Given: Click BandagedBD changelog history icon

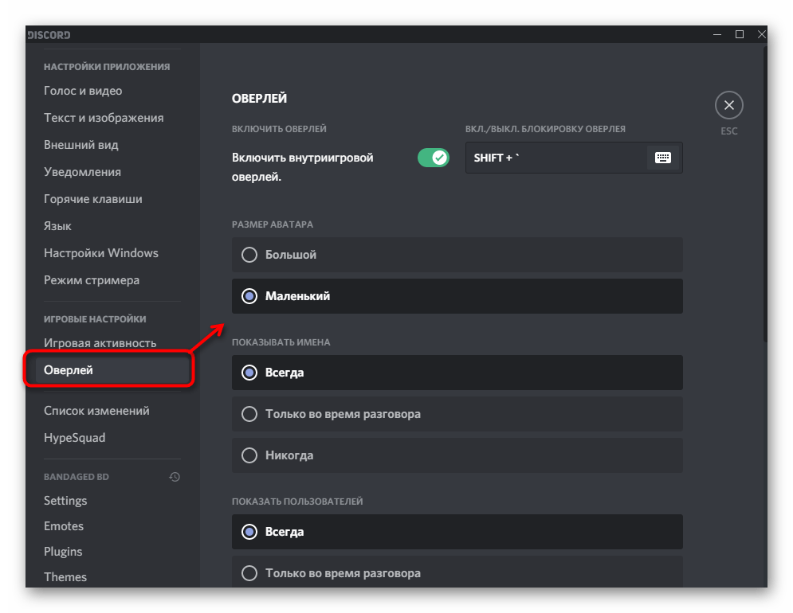Looking at the screenshot, I should click(175, 477).
